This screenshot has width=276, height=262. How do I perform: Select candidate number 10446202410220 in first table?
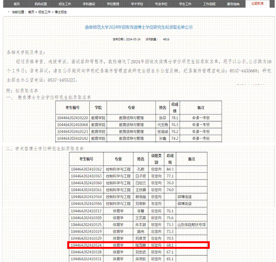click(x=72, y=118)
